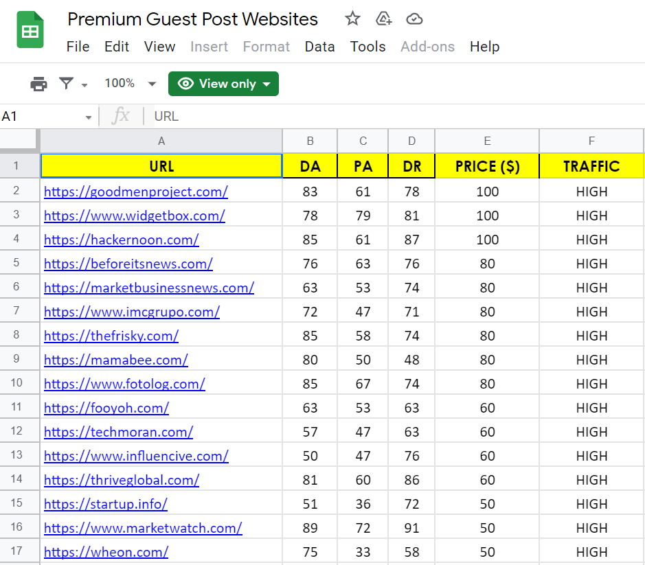Open the www.widgetbox.com link
Screen dimensions: 645x565
pyautogui.click(x=134, y=216)
